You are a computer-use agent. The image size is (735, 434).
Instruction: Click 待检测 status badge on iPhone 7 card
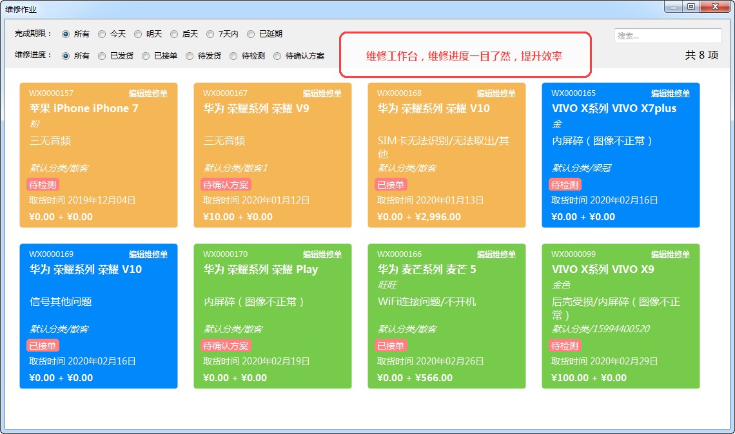coord(43,185)
